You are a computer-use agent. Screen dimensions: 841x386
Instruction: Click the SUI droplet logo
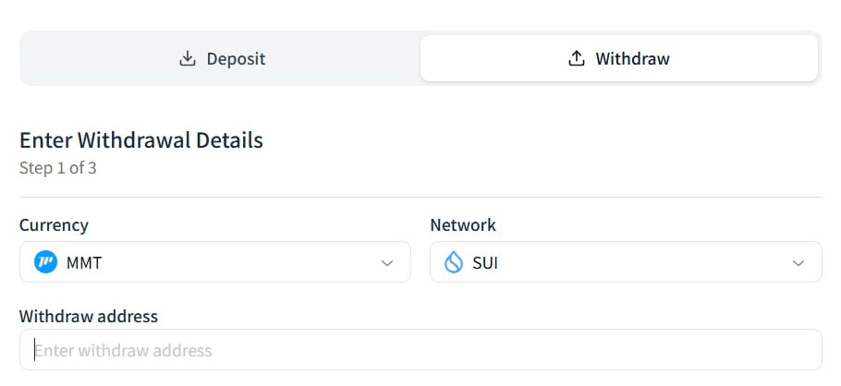(x=453, y=263)
